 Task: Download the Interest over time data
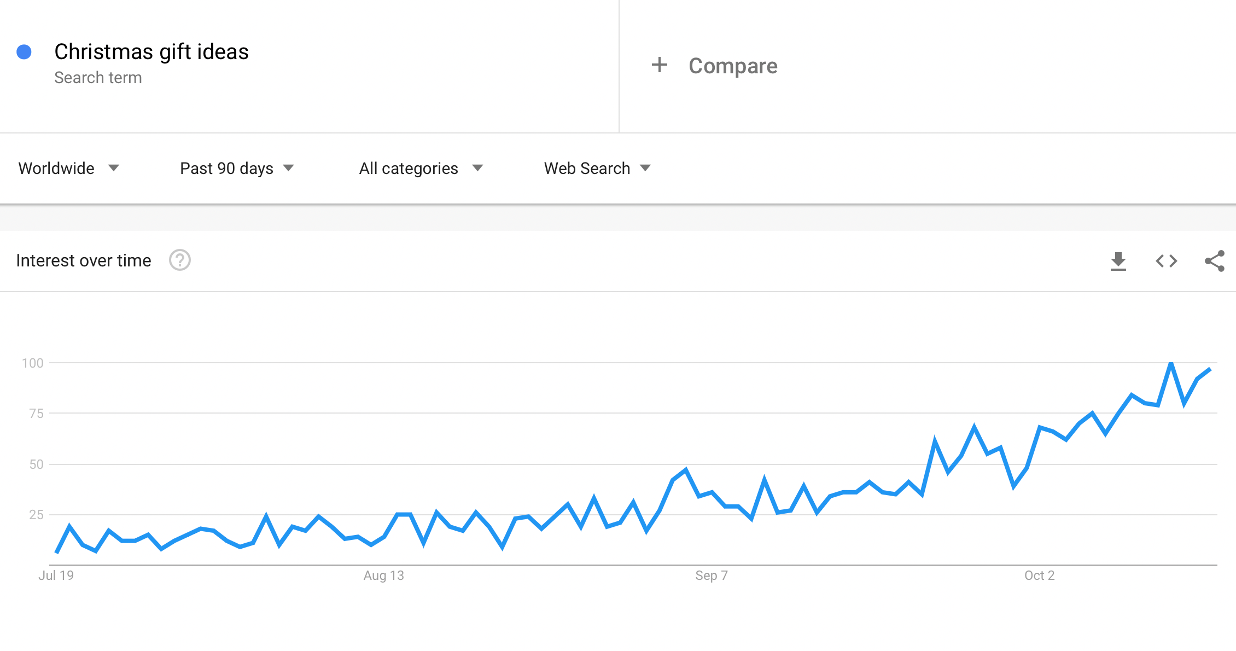pyautogui.click(x=1118, y=261)
